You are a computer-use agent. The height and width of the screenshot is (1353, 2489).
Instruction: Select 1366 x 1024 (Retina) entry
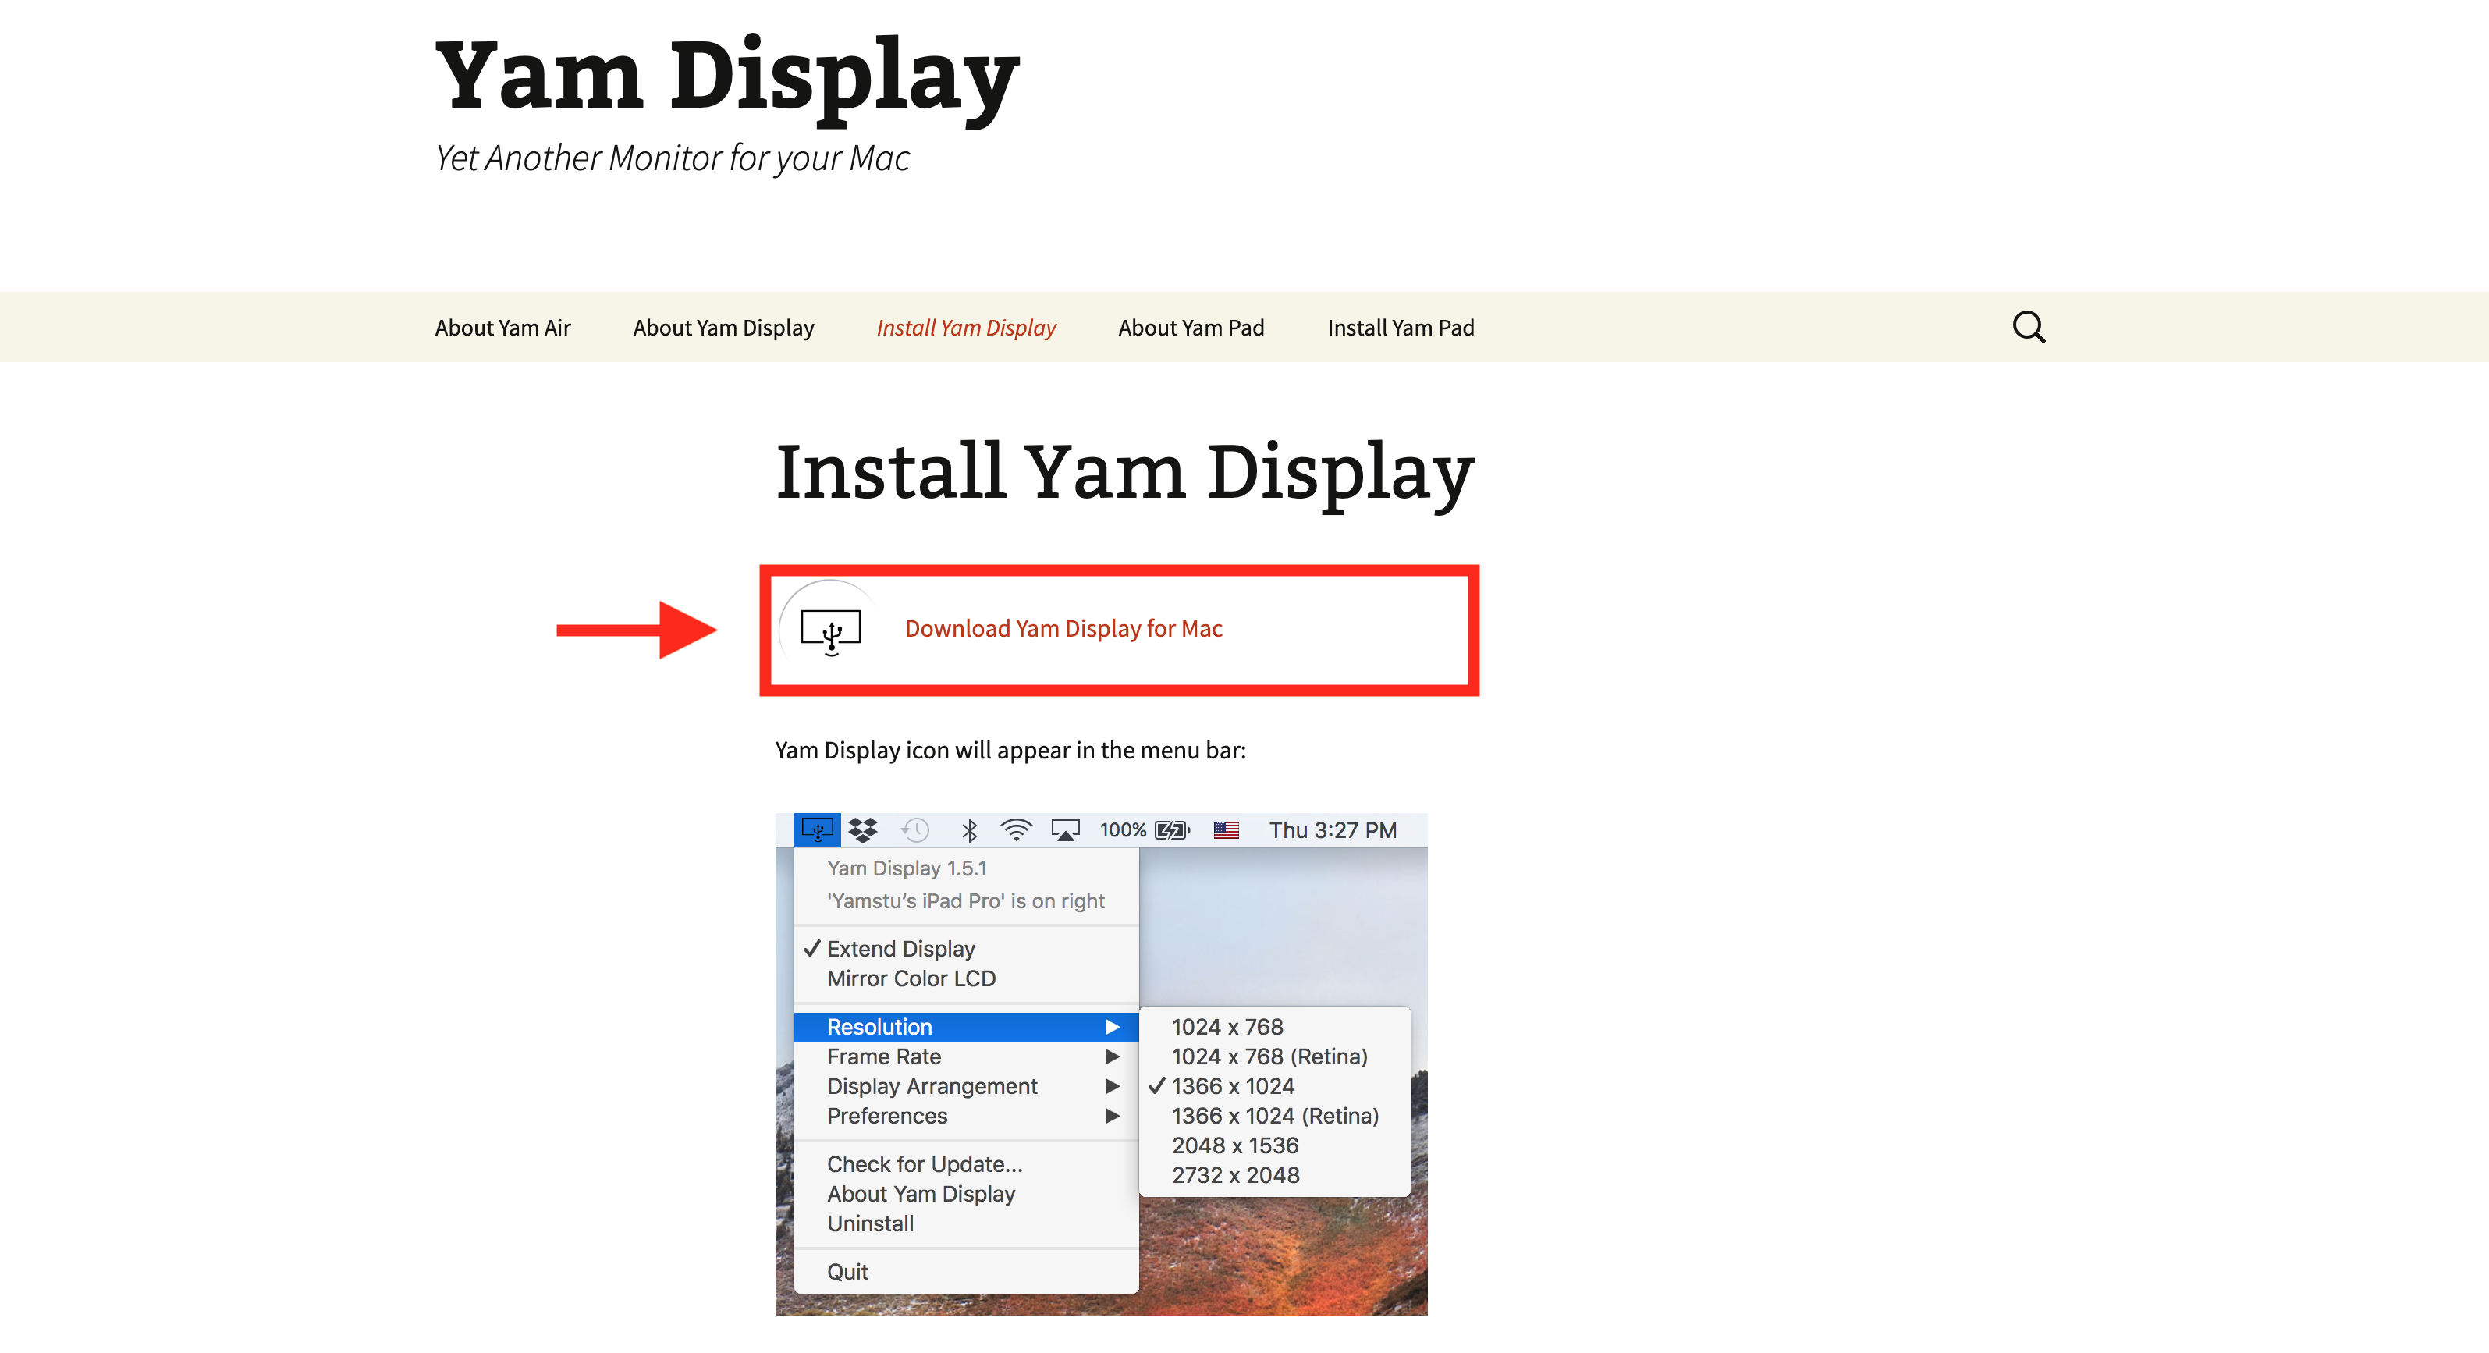(1274, 1117)
